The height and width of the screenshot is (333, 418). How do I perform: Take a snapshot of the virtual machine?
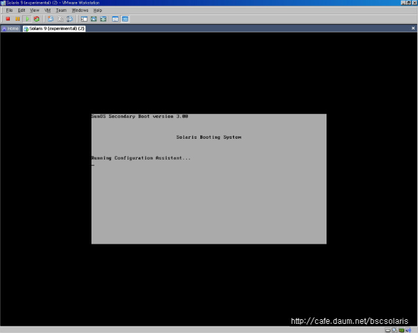coord(51,19)
